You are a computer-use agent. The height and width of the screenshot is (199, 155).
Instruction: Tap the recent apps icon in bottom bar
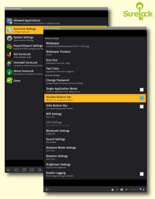tap(24, 170)
